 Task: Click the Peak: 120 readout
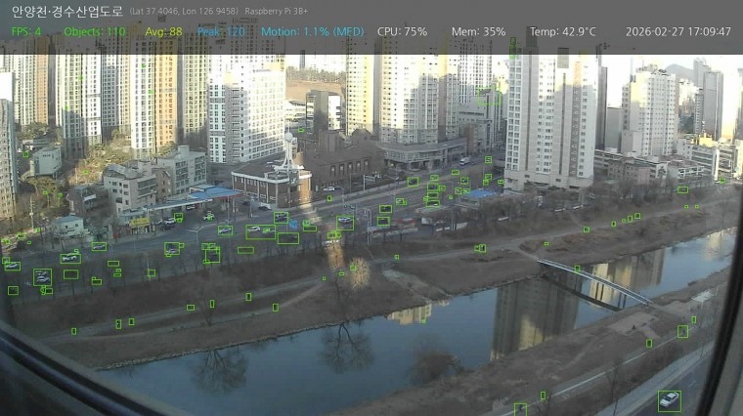(x=221, y=31)
